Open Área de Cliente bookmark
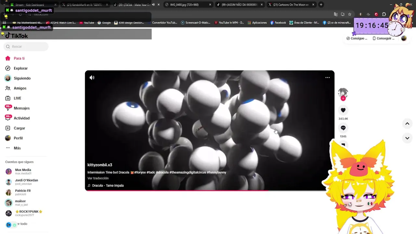The image size is (416, 234). [305, 23]
